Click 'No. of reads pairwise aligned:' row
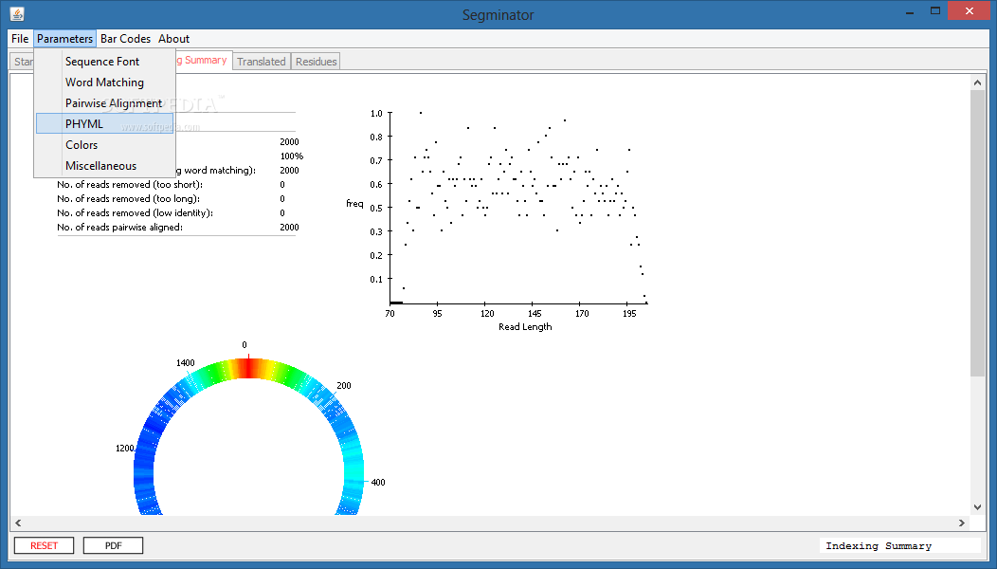 (176, 228)
